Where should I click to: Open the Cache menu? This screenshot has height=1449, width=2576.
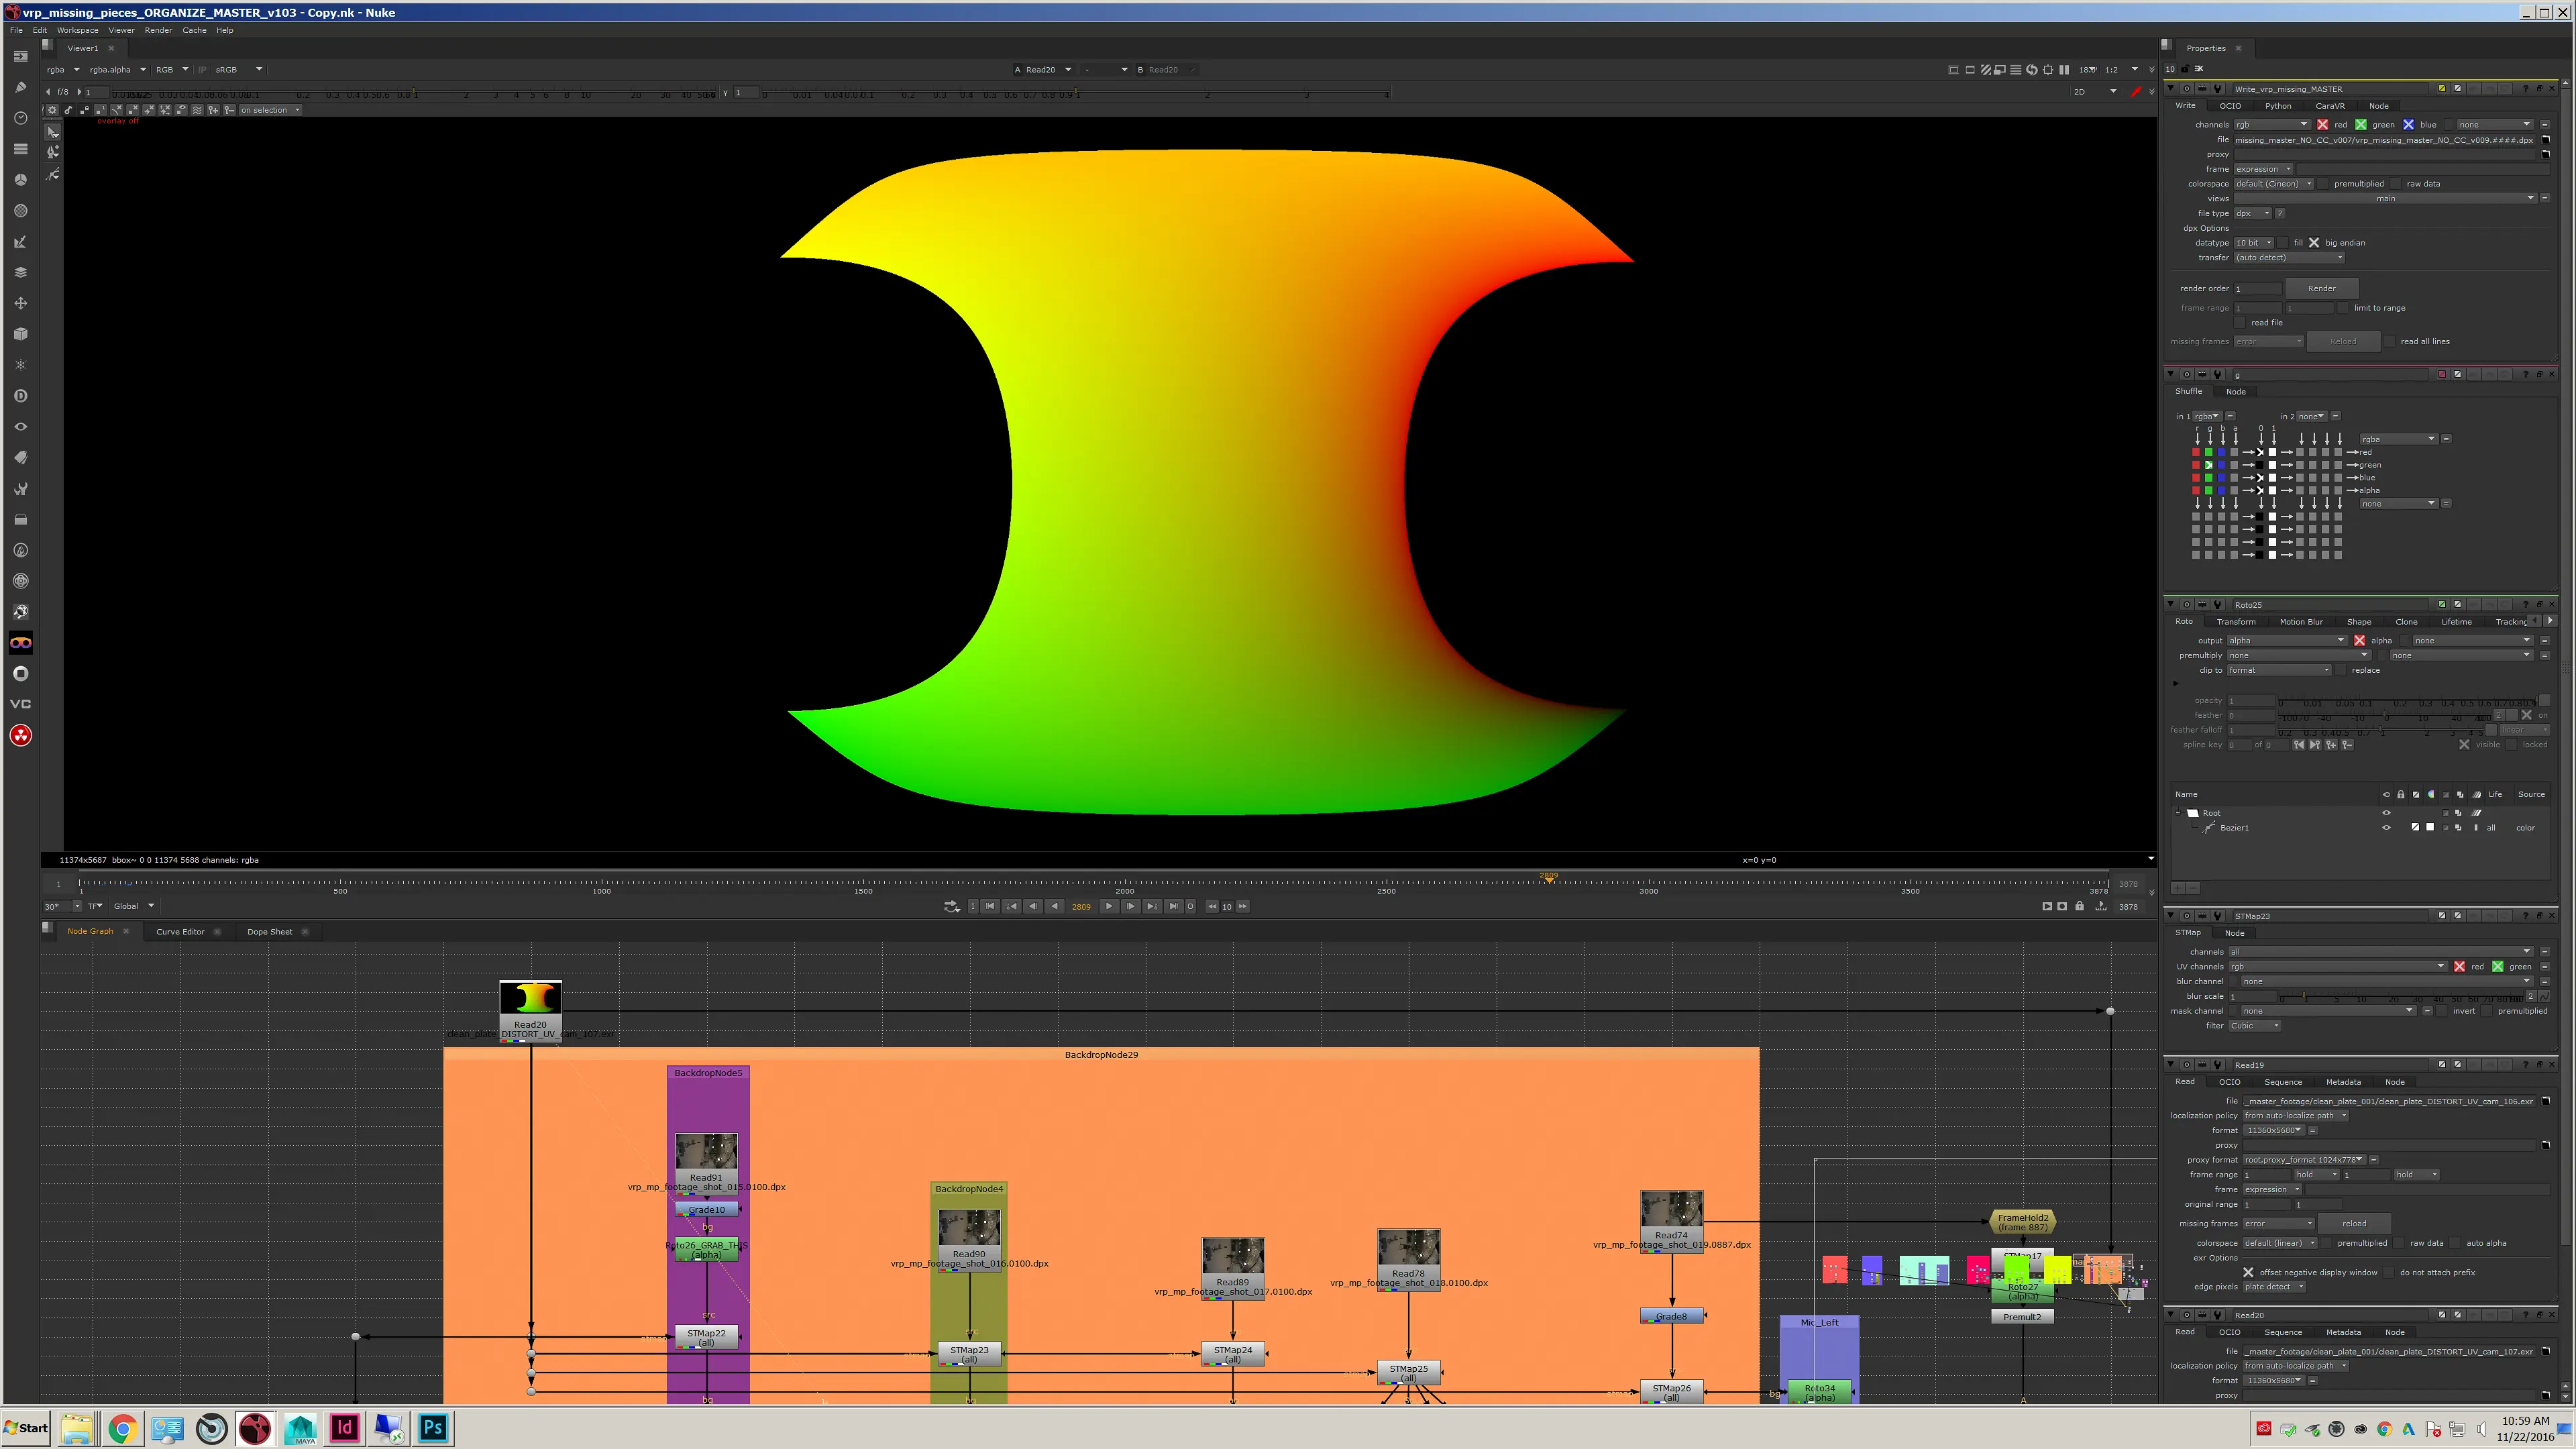pos(194,30)
